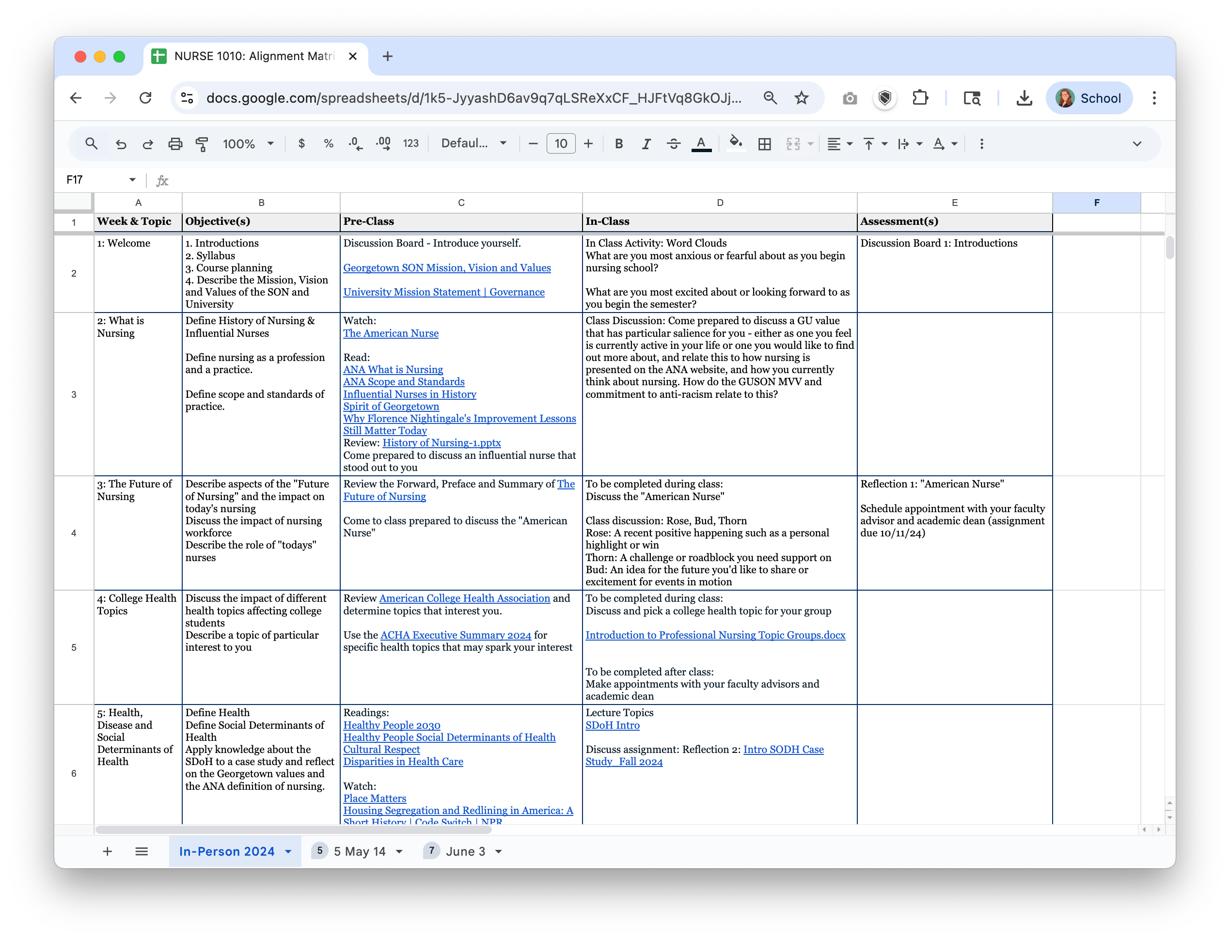Switch to the June 3 sheet tab
This screenshot has height=940, width=1230.
pos(465,851)
